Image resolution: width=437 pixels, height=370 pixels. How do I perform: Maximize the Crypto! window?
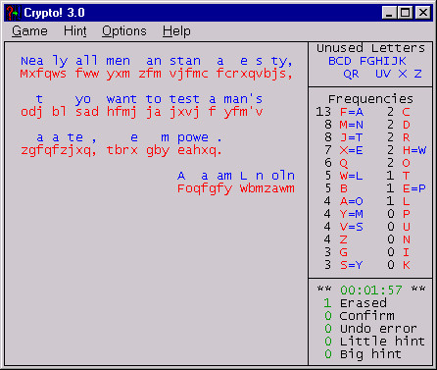tap(405, 13)
